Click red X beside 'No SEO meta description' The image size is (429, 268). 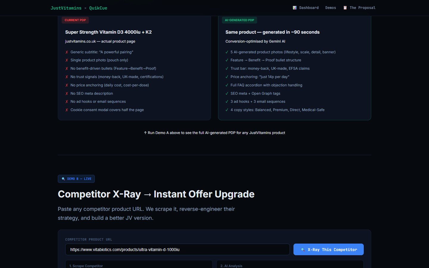click(67, 94)
